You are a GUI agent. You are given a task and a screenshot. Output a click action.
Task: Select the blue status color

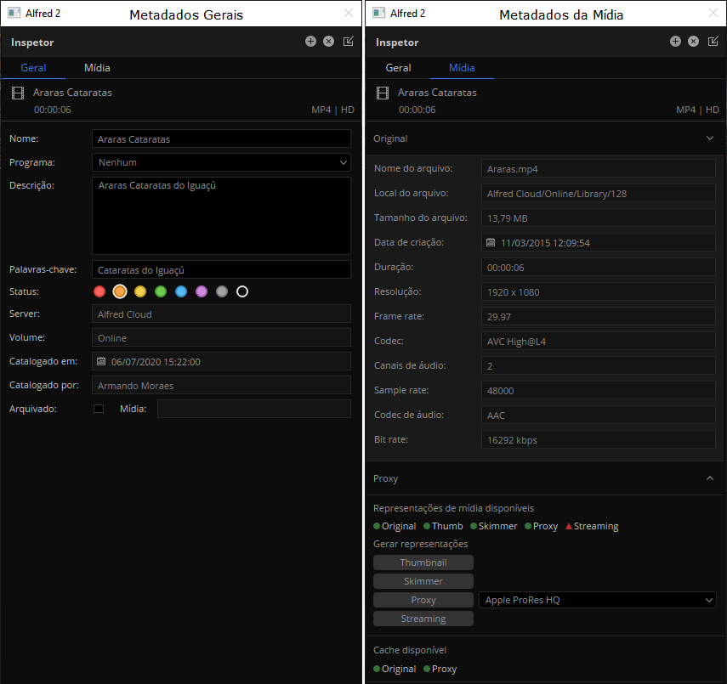pos(181,291)
